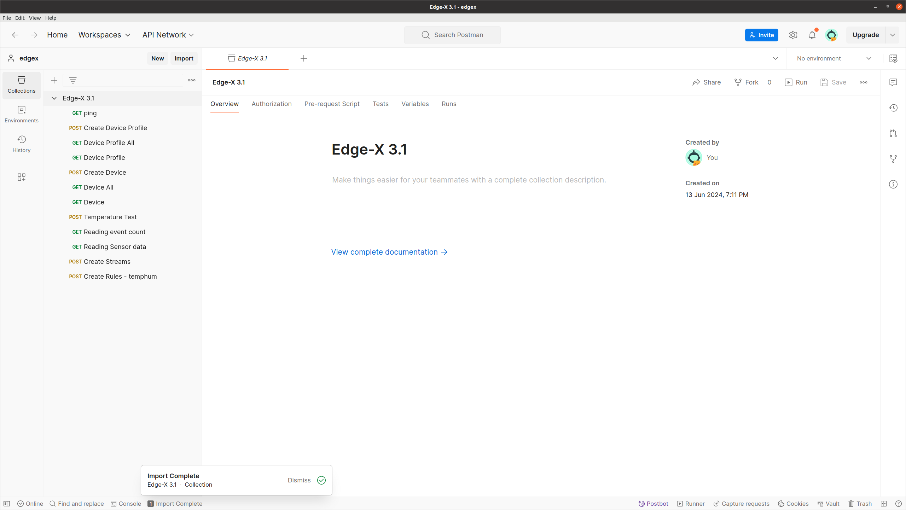The image size is (906, 510).
Task: Expand the API Network dropdown
Action: point(168,35)
